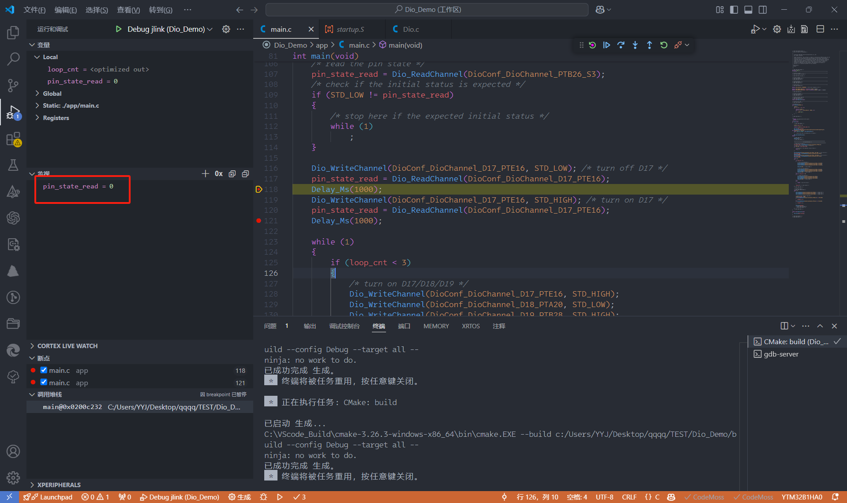Toggle primary side bar layout icon
The height and width of the screenshot is (503, 847).
click(734, 9)
